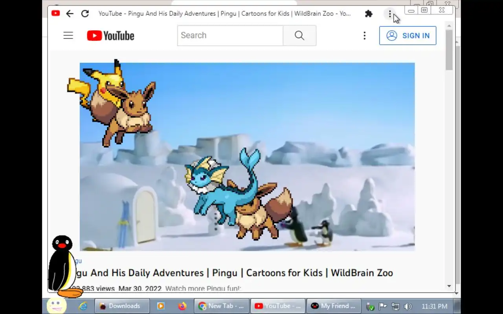Maximize the YouTube browser window

pos(424,11)
